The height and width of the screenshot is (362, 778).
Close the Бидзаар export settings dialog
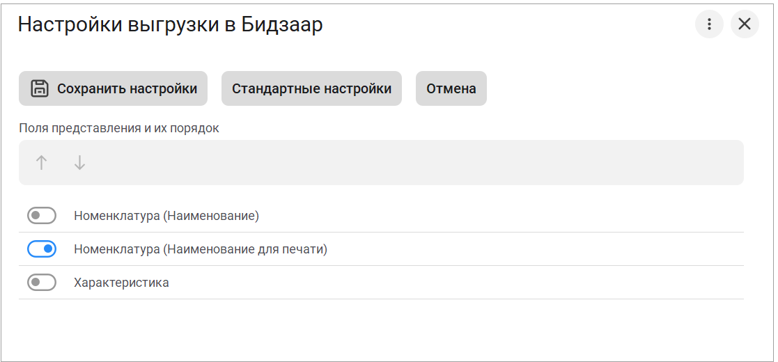pyautogui.click(x=744, y=24)
